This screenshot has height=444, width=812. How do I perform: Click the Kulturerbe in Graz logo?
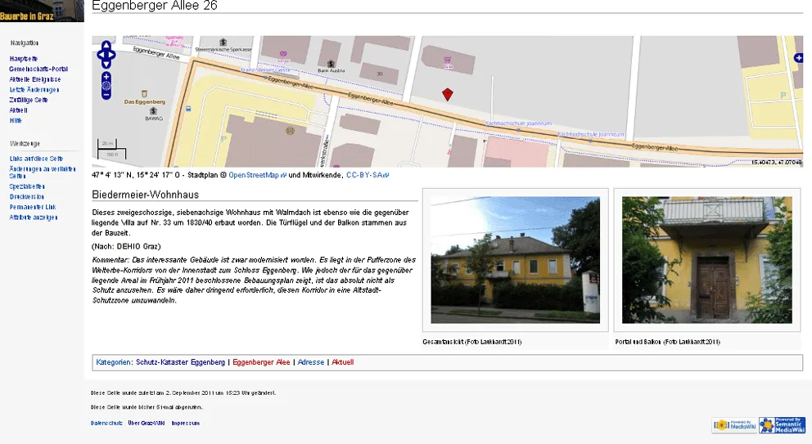tap(42, 11)
